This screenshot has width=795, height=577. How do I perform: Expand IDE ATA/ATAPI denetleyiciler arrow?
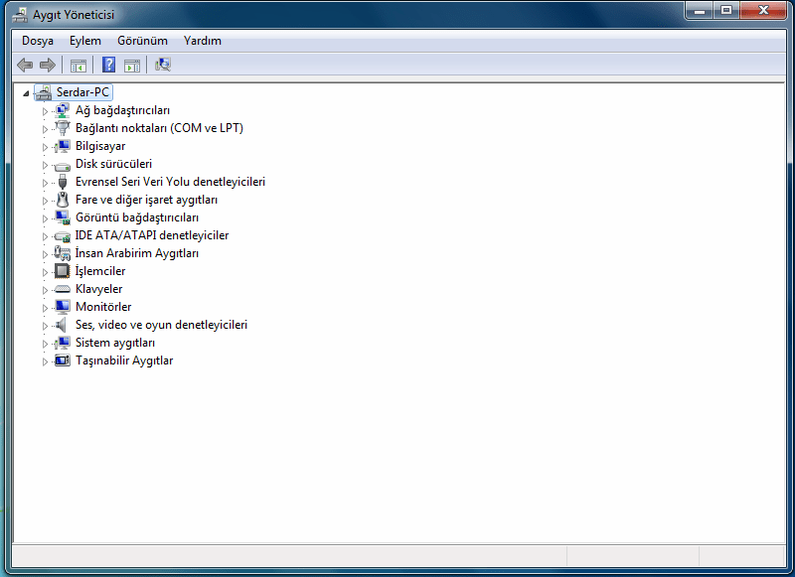click(x=45, y=236)
